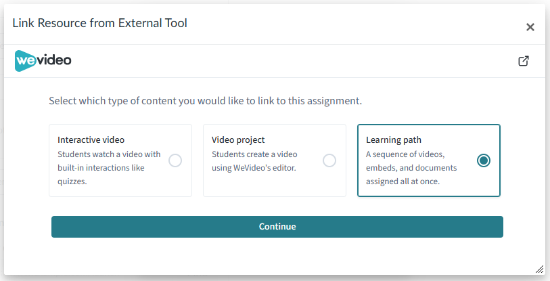Click the 'Link Resource from External Tool' title
This screenshot has height=281, width=550.
(99, 23)
